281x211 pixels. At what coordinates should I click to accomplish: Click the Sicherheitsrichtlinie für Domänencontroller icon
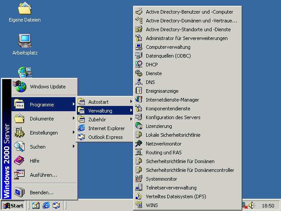[139, 170]
